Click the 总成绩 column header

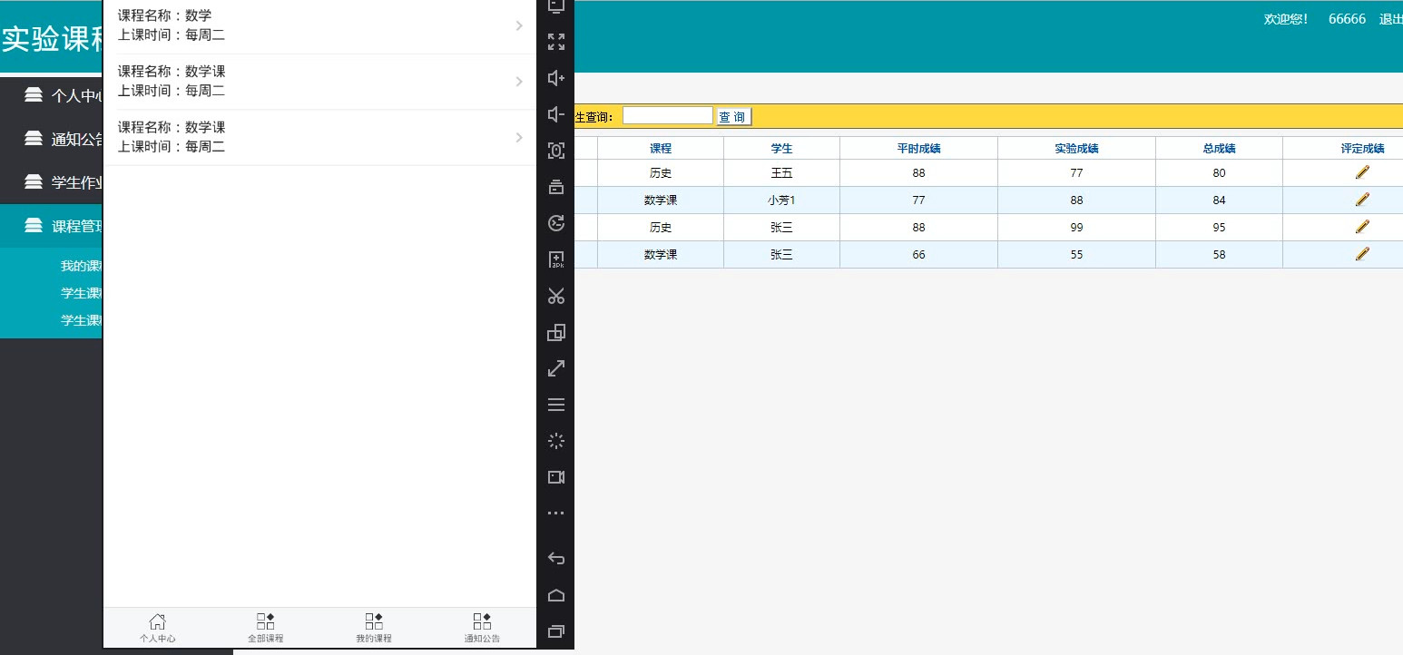coord(1219,148)
